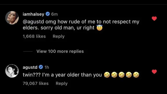The width and height of the screenshot is (167, 94).
Task: Click the 1h timestamp on agustd's comment
Action: (x=47, y=67)
